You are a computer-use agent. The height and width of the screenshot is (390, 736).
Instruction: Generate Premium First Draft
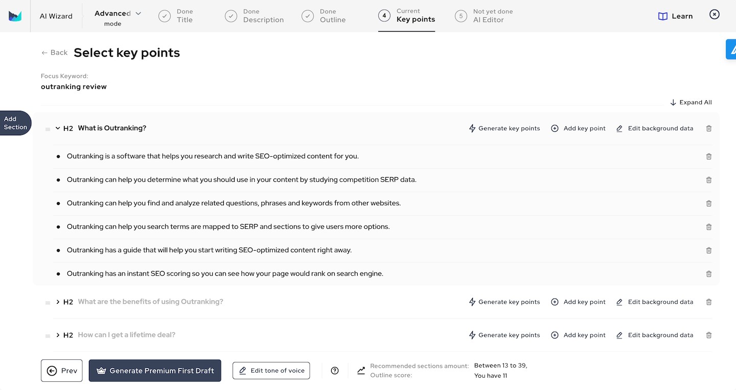point(155,371)
